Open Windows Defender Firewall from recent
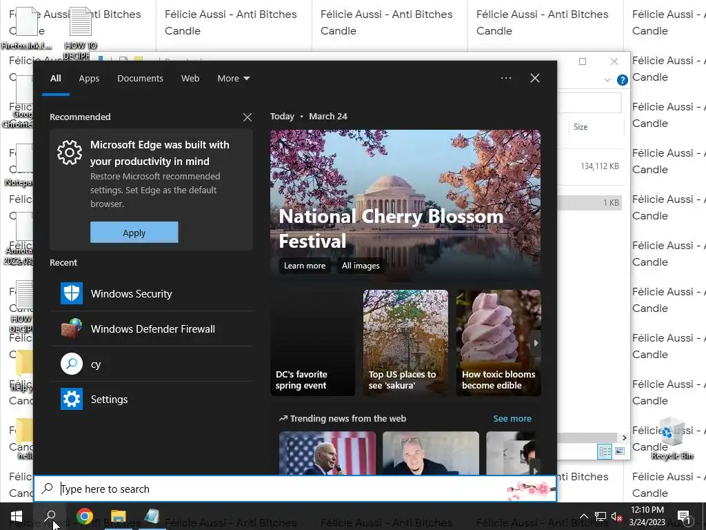Screen dimensions: 706x530 (151, 328)
